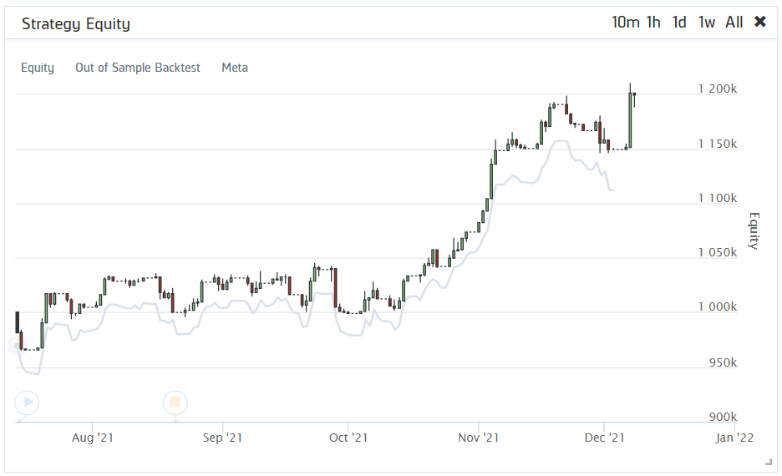Viewport: 782px width, 476px height.
Task: Click the orange stop flag marker
Action: tap(175, 403)
